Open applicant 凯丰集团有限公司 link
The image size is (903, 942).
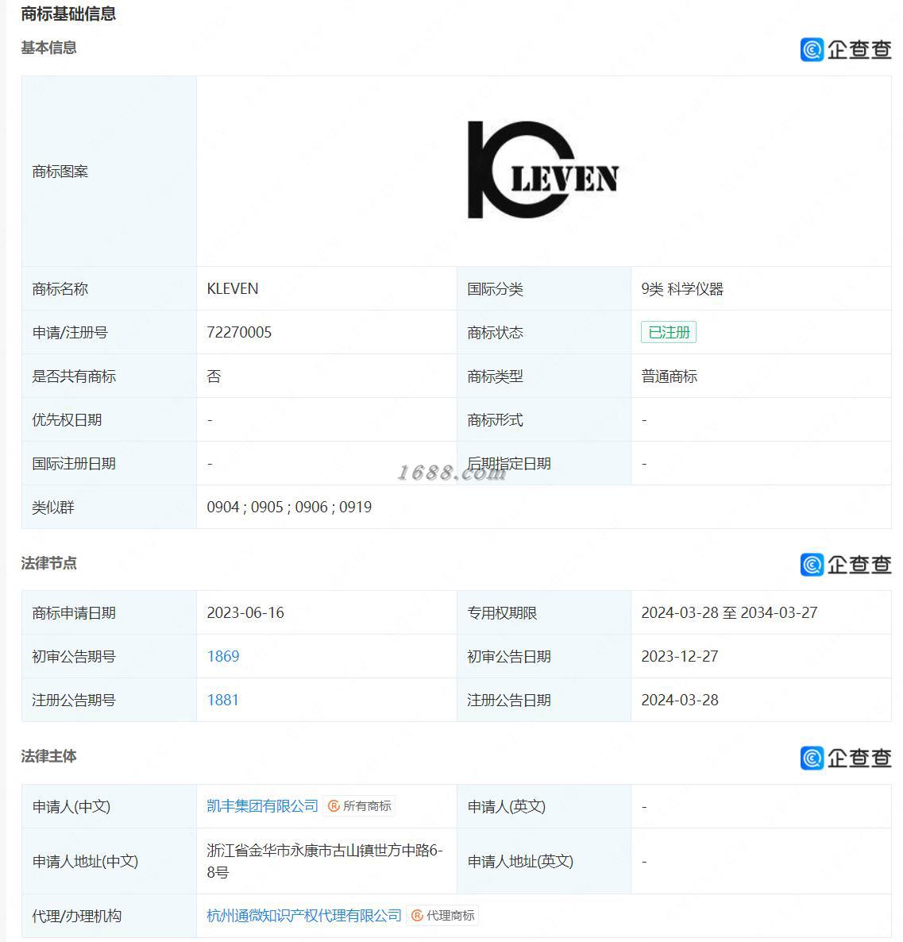tap(263, 805)
